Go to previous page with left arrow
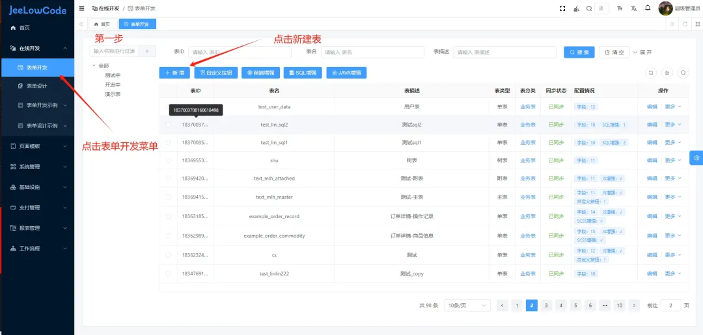This screenshot has width=703, height=335. 502,306
